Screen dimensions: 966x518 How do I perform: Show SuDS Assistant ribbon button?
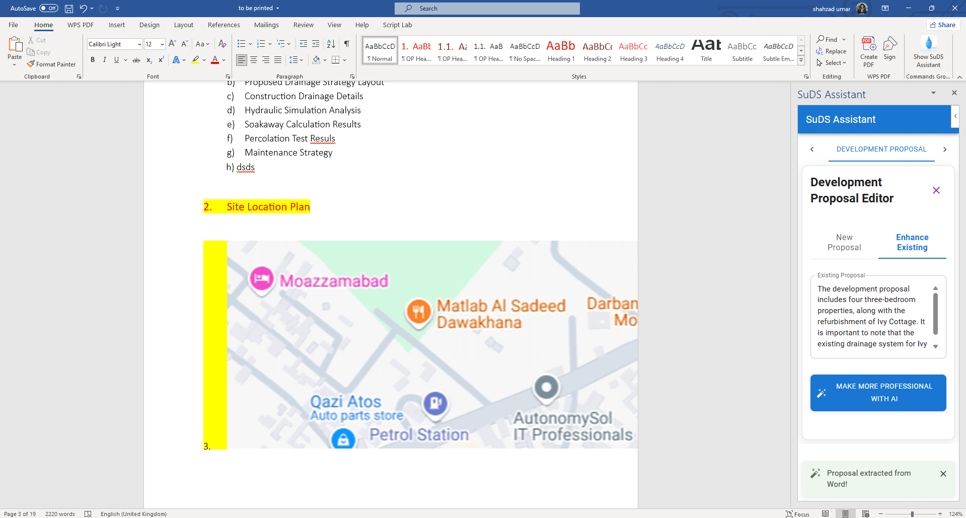point(928,51)
